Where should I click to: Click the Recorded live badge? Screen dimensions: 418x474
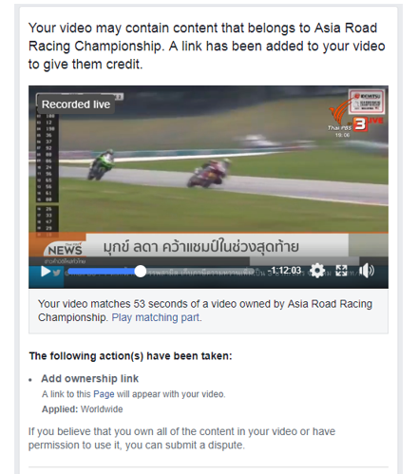point(76,104)
